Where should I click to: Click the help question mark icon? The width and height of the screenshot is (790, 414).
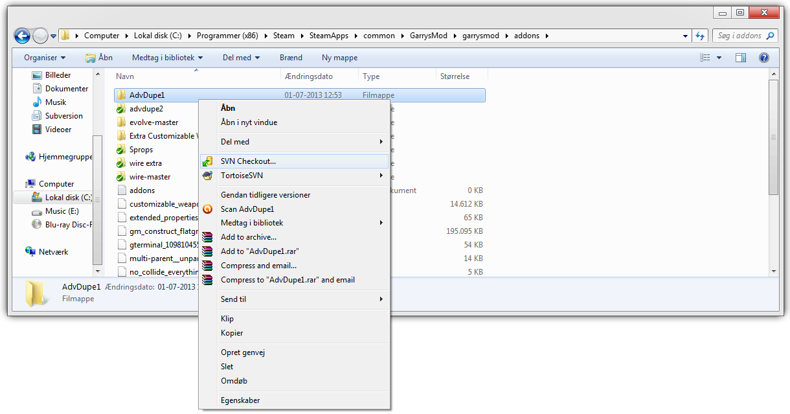(764, 58)
